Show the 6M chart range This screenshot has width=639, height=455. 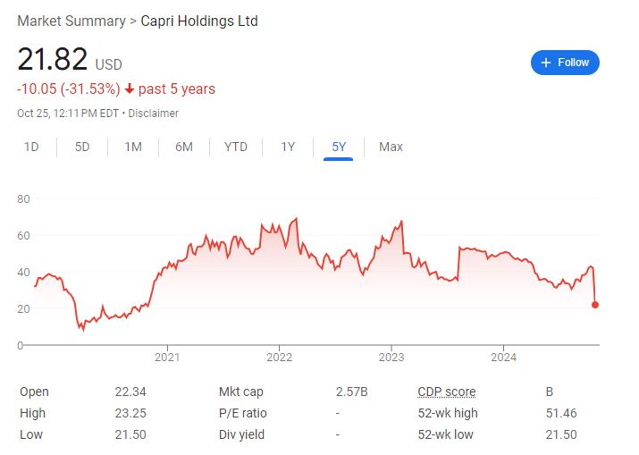(x=184, y=147)
